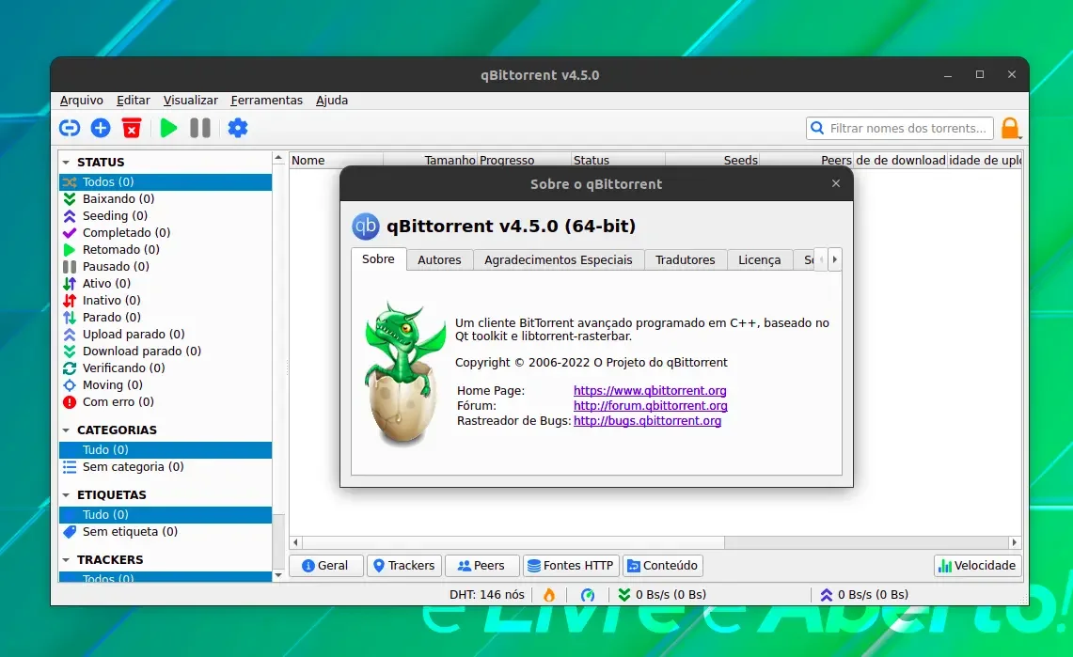This screenshot has width=1073, height=657.
Task: Click the orange lock UI icon
Action: (x=1011, y=128)
